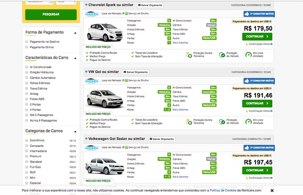Collapse the Forma de Pagamento section

[x=75, y=33]
